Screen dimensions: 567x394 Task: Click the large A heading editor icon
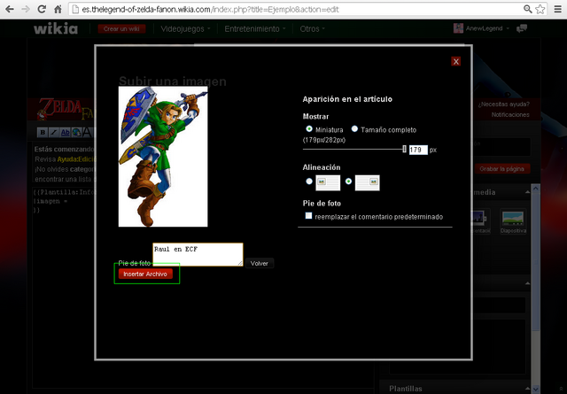click(x=87, y=132)
